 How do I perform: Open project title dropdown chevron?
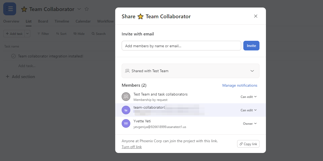pos(79,9)
